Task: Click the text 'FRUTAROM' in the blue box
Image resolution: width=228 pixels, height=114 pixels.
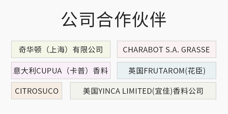Action: point(164,71)
